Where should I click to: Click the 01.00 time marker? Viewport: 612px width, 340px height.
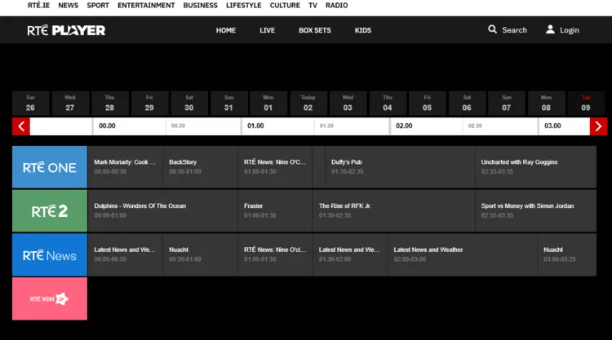255,126
